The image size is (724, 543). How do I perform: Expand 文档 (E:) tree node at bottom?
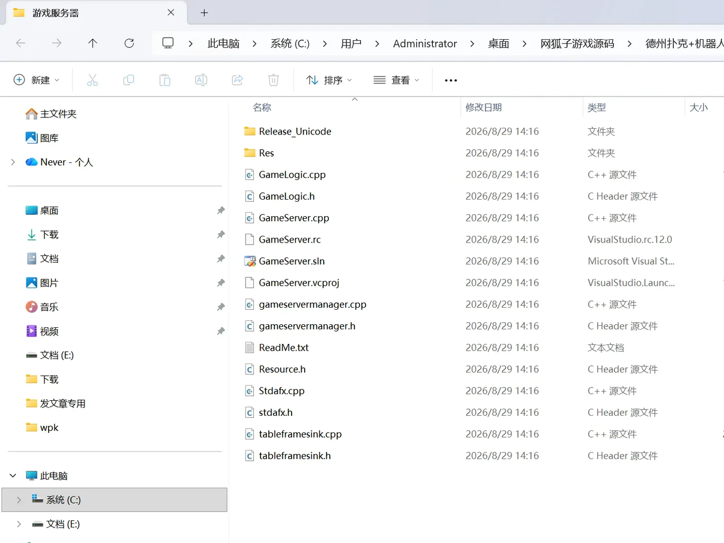(19, 524)
